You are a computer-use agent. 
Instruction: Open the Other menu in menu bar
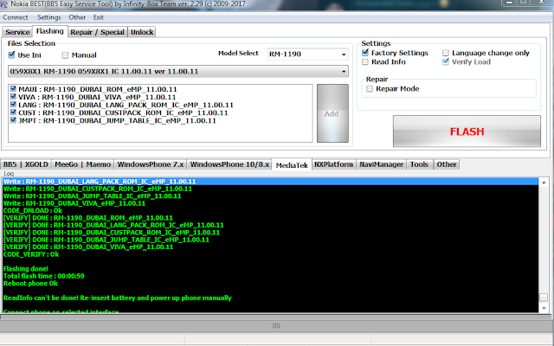tap(77, 17)
